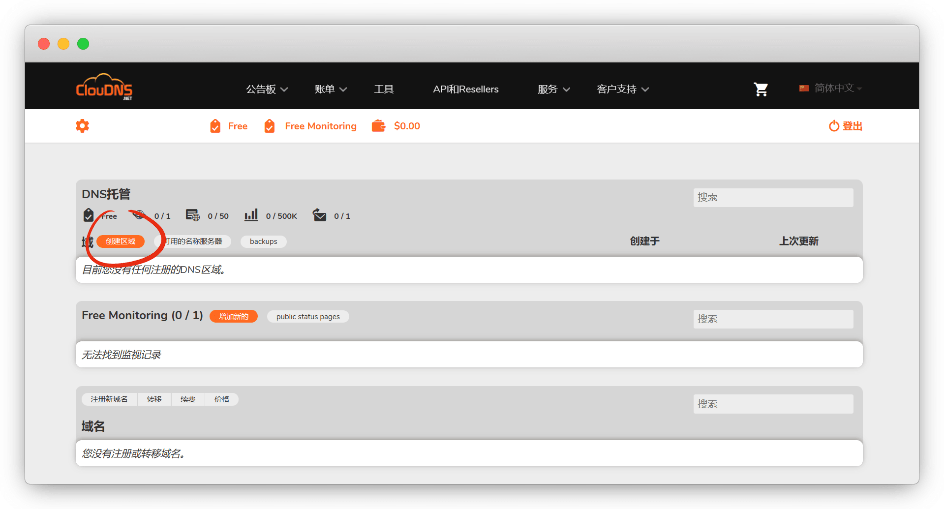The height and width of the screenshot is (509, 944).
Task: Expand the 账单 dropdown menu
Action: 331,89
